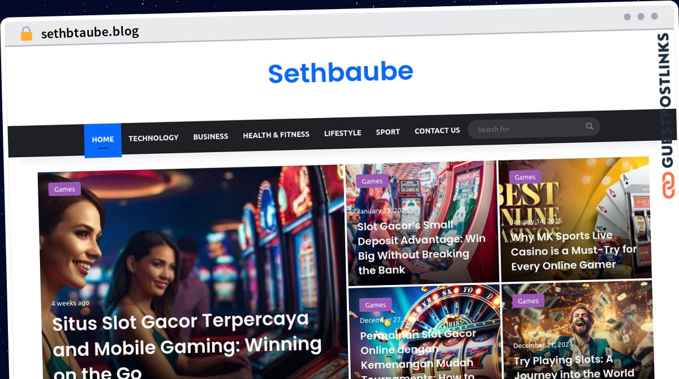The width and height of the screenshot is (679, 379).
Task: Open the Try Playing Slots article
Action: click(x=574, y=366)
